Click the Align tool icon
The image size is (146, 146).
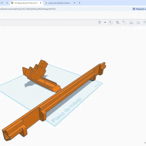[x=131, y=23]
